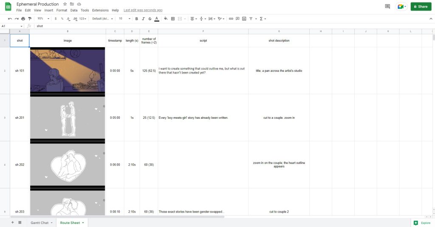
Task: Select cell with timestamp 0:06:00
Action: [x=115, y=165]
